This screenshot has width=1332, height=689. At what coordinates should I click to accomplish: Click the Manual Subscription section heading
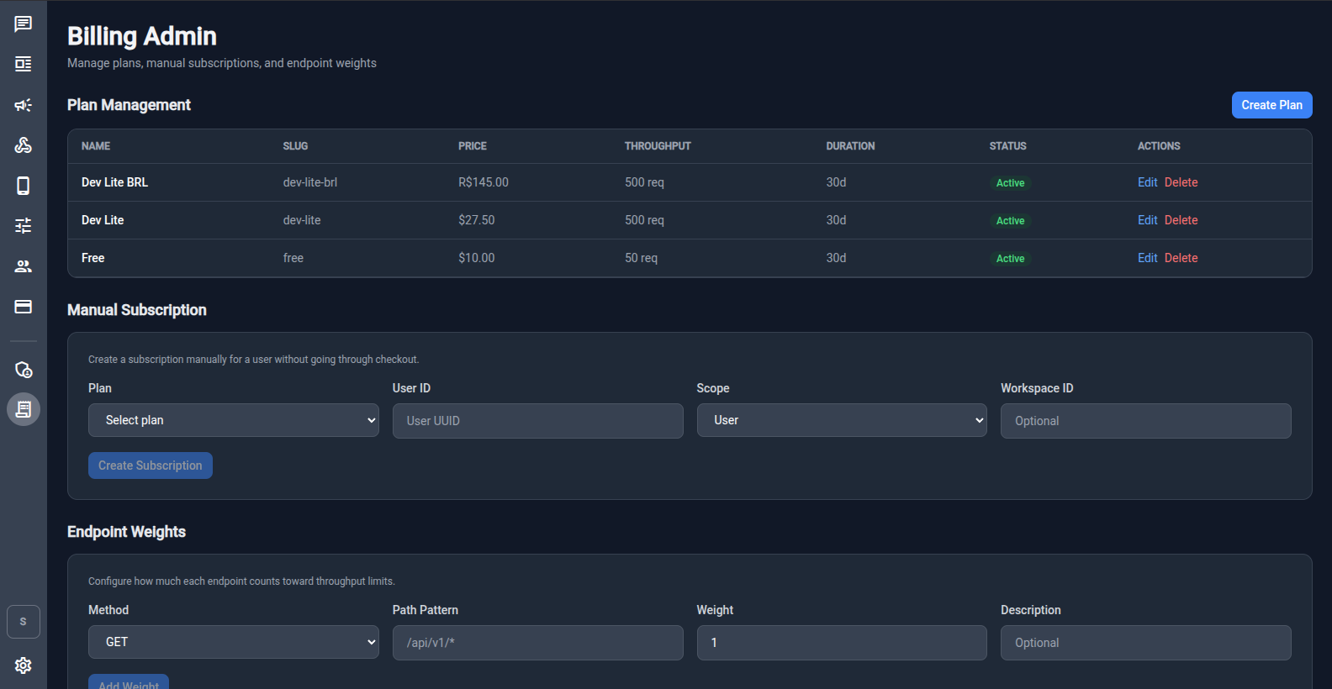coord(137,310)
